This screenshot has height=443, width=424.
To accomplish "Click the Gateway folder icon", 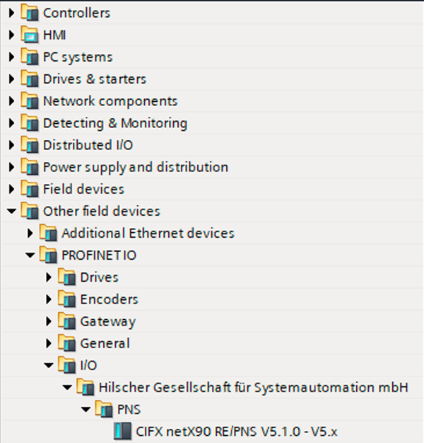I will pyautogui.click(x=67, y=321).
